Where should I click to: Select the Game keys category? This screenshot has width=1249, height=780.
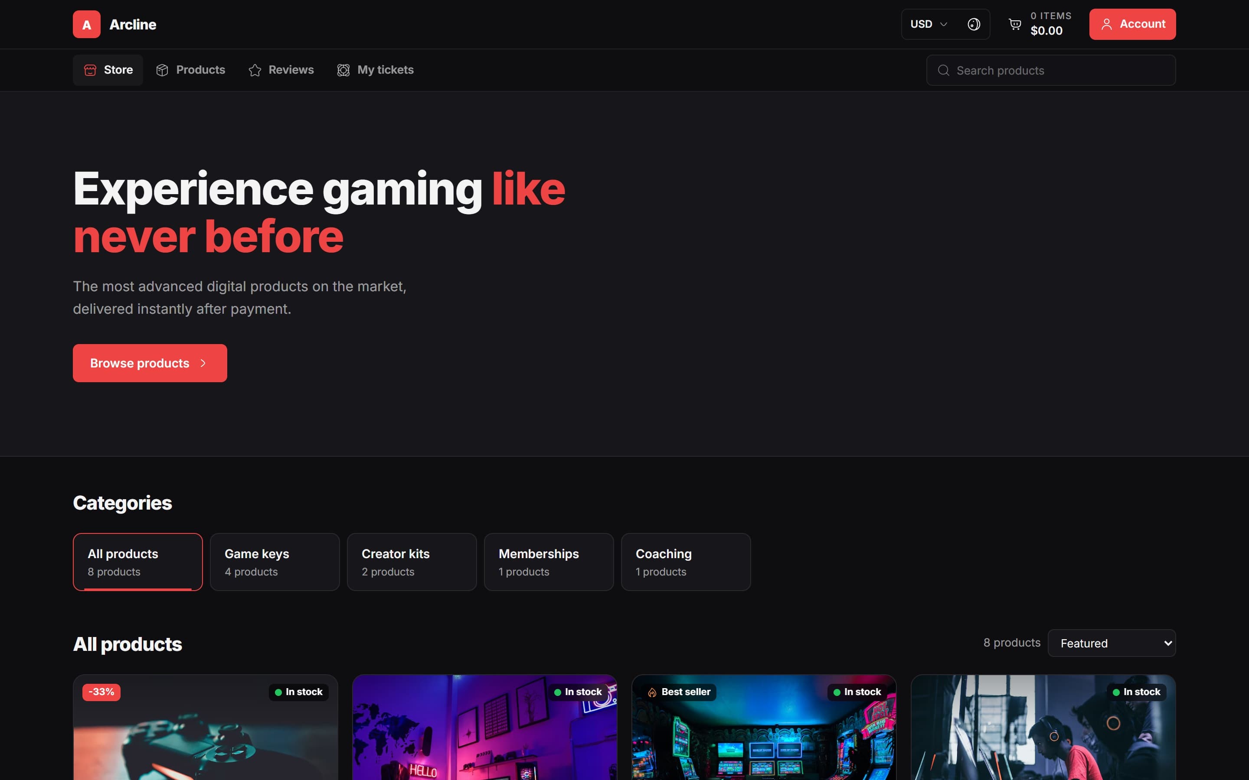tap(275, 562)
